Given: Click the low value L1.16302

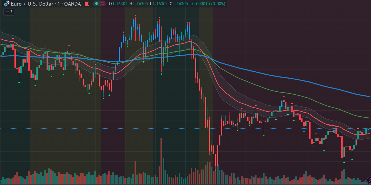Looking at the screenshot, I should [x=159, y=4].
